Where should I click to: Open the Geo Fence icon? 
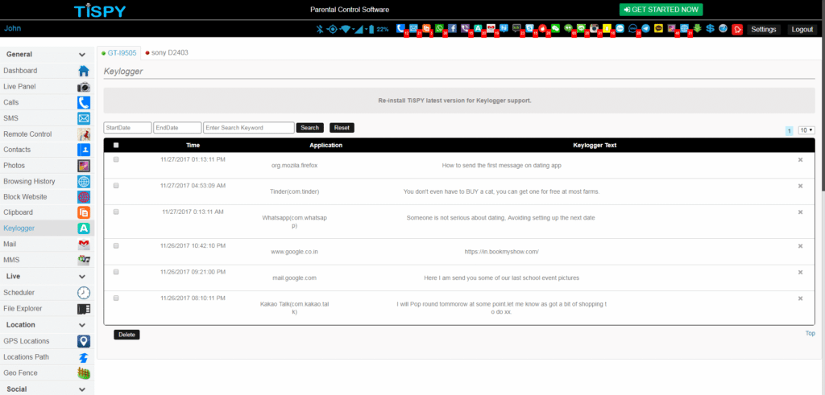[x=84, y=373]
